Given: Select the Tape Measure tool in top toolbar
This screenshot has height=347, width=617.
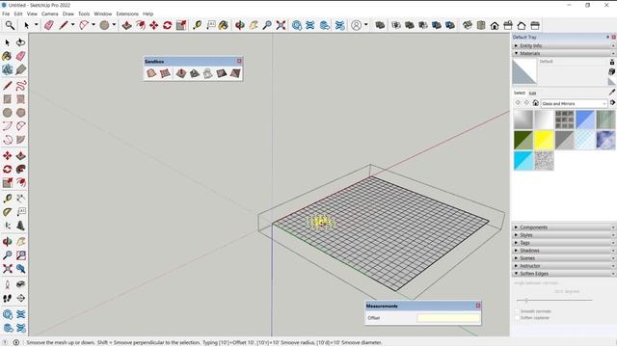Looking at the screenshot, I should click(197, 25).
